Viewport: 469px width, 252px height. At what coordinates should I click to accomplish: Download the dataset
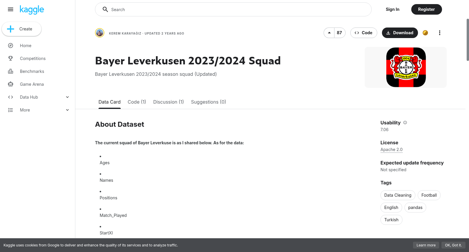[x=400, y=33]
